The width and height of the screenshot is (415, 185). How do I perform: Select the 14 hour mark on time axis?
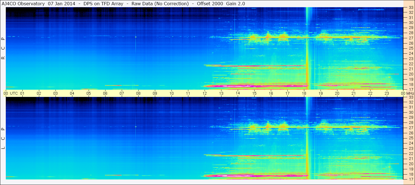click(x=238, y=93)
